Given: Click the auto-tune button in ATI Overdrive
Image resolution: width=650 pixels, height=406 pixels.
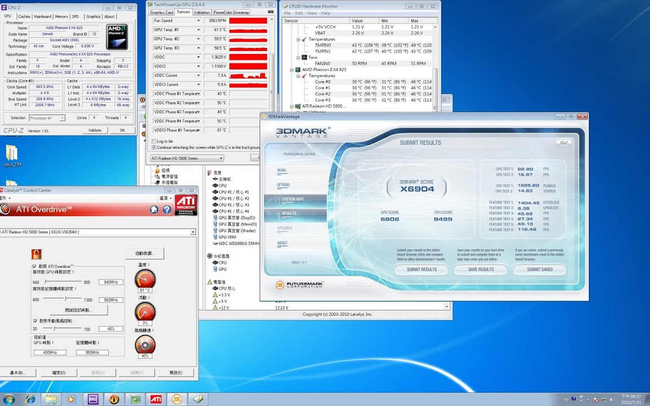Looking at the screenshot, I should (144, 253).
